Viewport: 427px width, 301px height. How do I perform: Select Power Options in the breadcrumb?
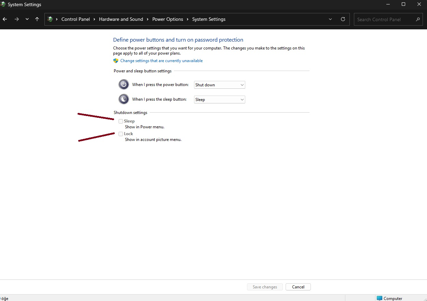click(168, 19)
